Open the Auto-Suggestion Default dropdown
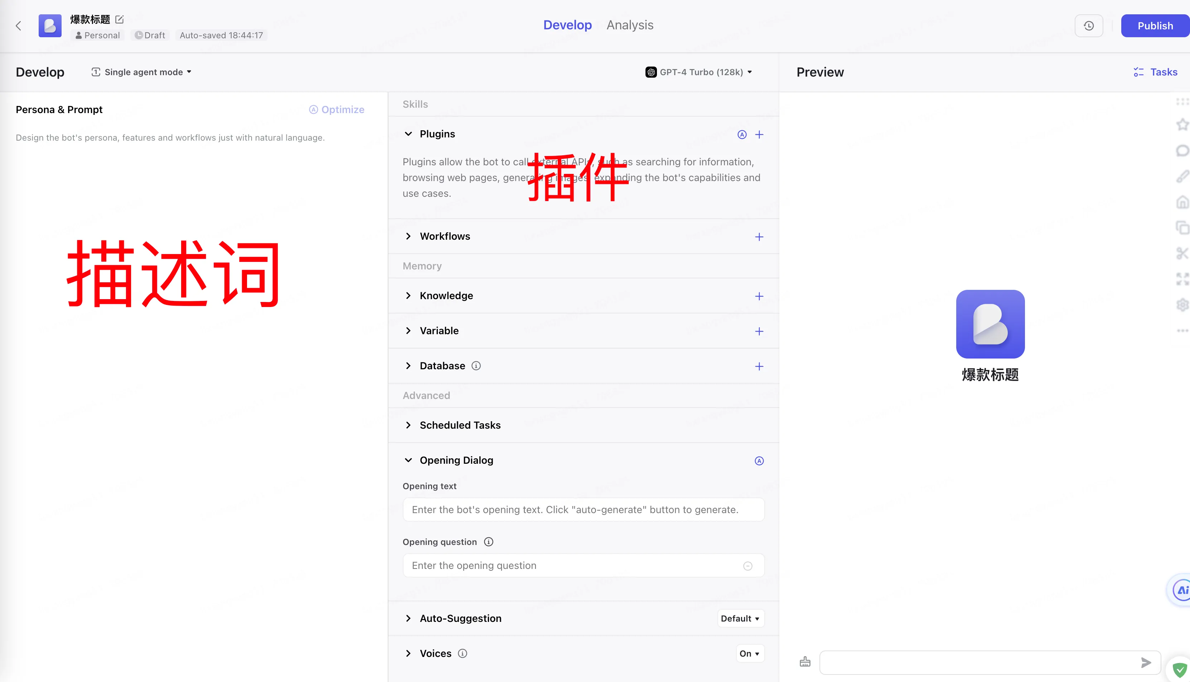 pos(740,618)
